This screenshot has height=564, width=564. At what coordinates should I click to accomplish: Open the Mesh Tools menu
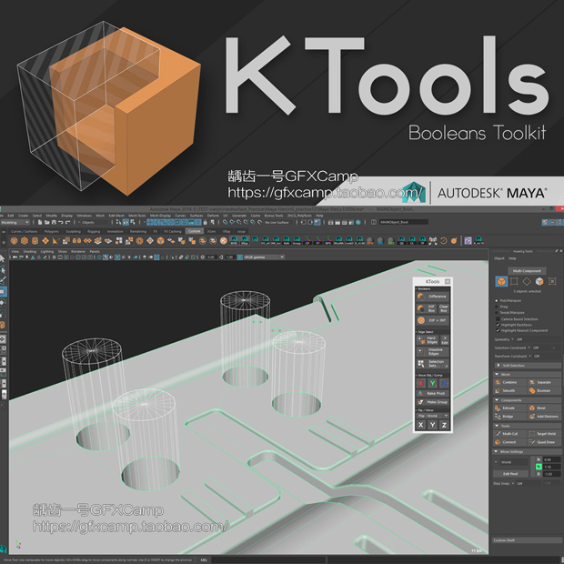point(137,216)
